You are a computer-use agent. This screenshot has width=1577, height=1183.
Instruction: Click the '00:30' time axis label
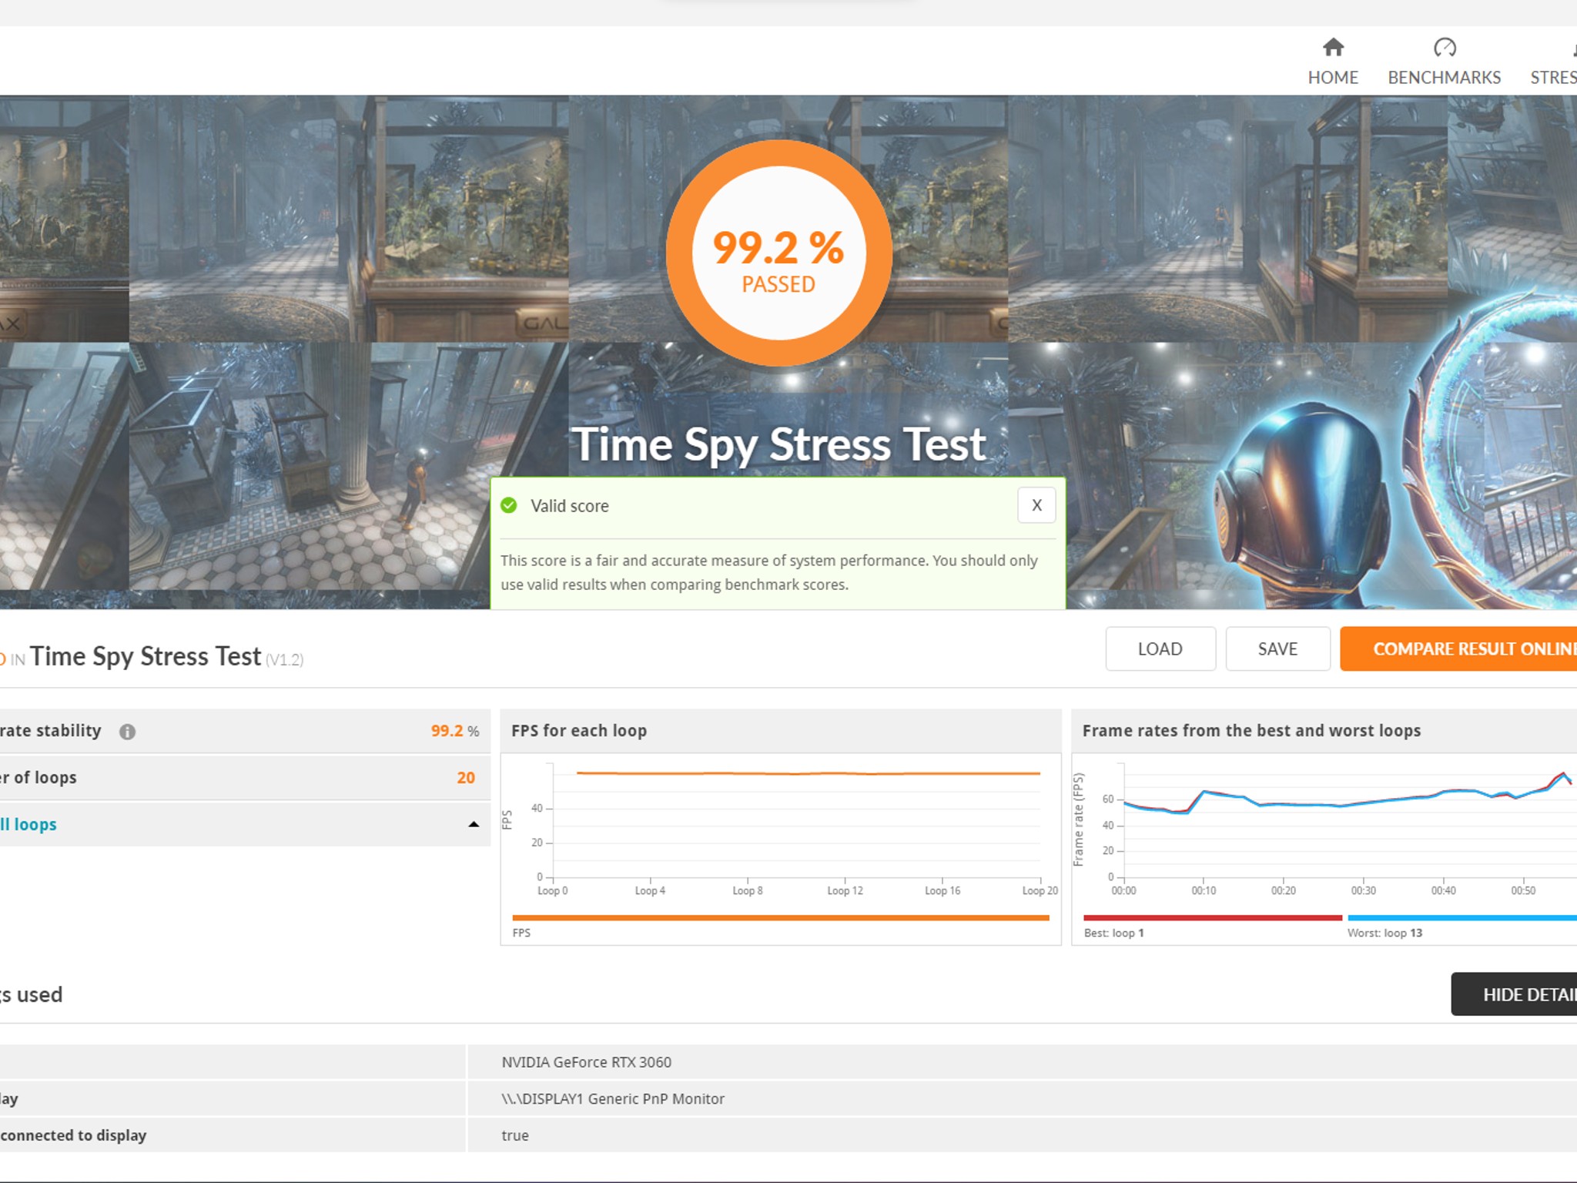[1363, 890]
